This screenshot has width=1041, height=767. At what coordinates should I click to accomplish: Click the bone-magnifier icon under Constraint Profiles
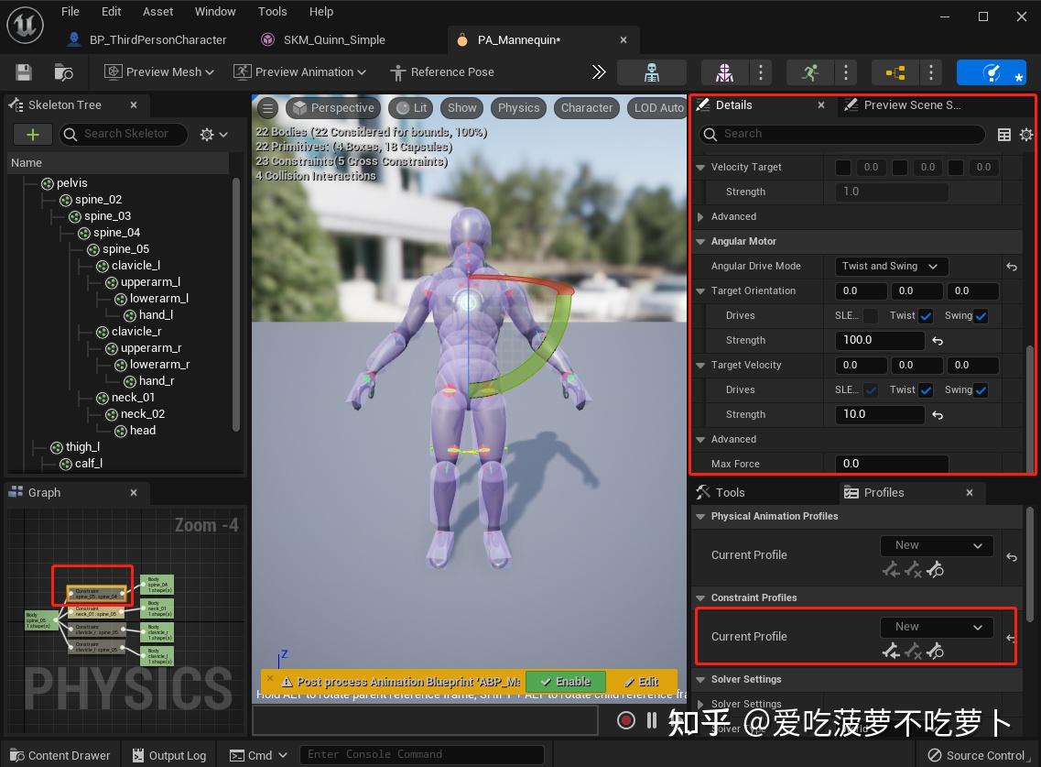click(935, 651)
